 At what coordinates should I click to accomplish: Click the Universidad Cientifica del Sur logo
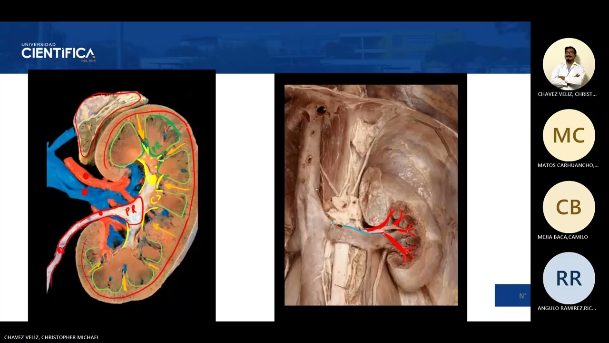(x=58, y=52)
